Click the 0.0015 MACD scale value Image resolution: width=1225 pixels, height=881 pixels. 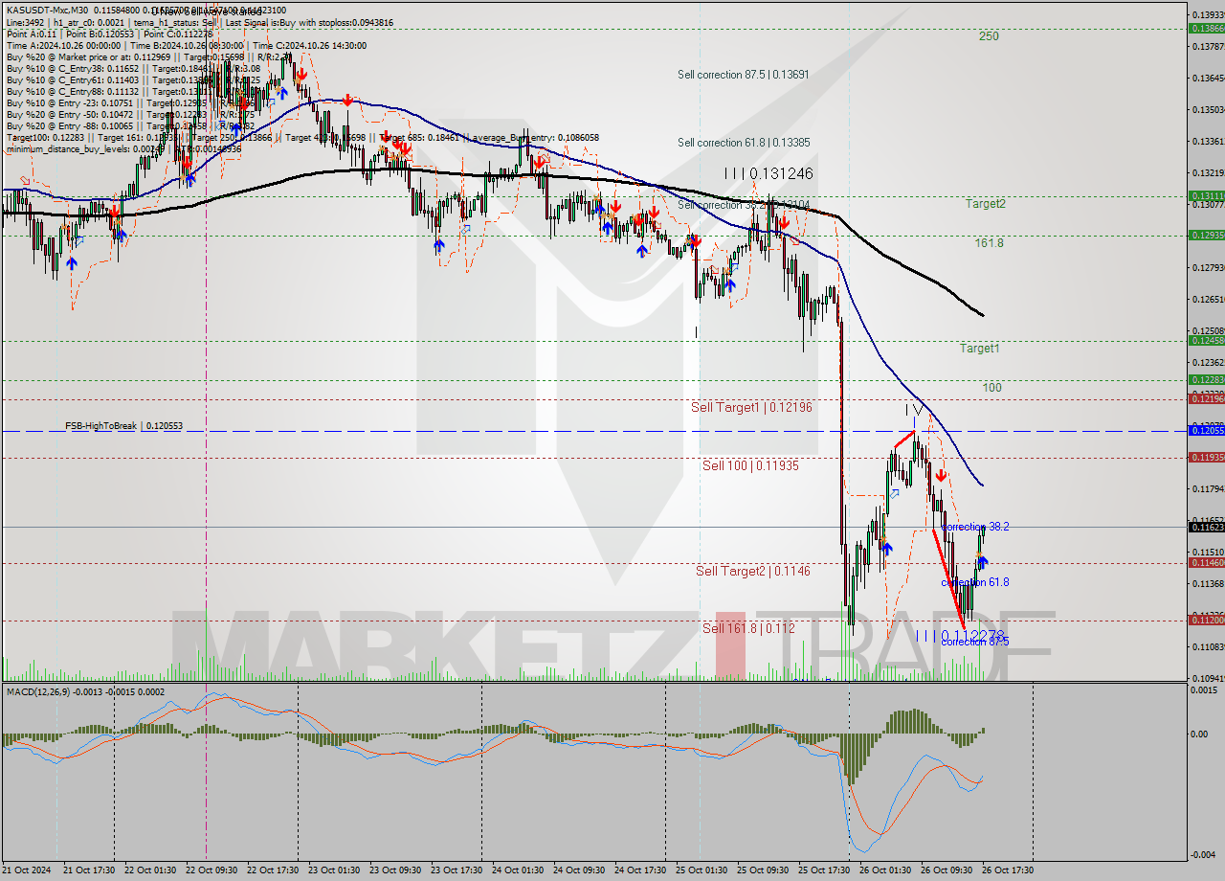tap(1206, 691)
